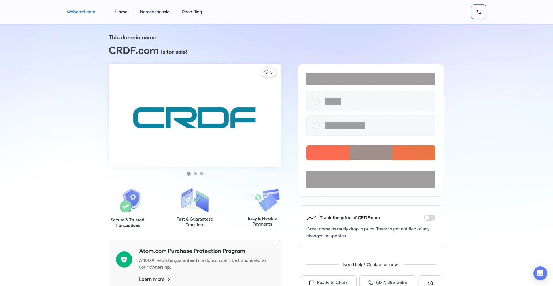Open the Read Blog menu item
553x286 pixels.
click(192, 12)
